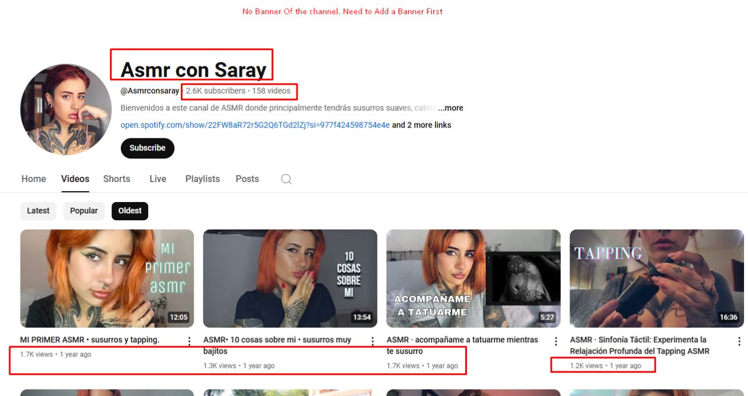This screenshot has height=396, width=748.
Task: Select the Popular sort filter chip
Action: click(x=84, y=211)
